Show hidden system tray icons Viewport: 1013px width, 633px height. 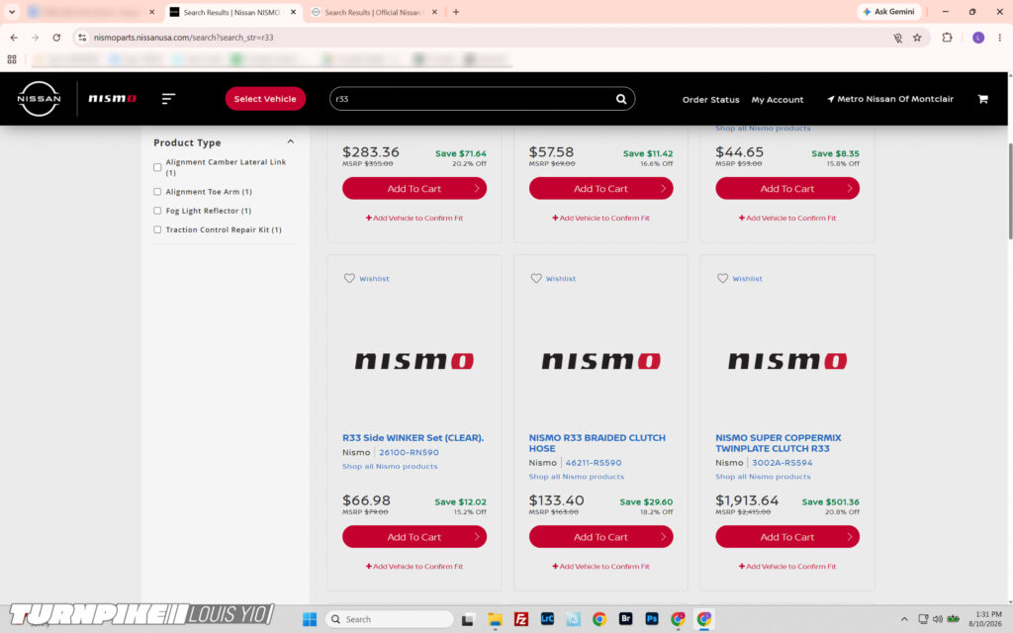click(x=904, y=619)
